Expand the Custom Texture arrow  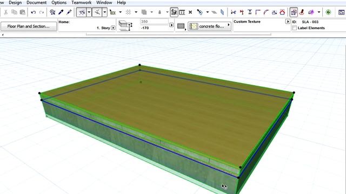[x=288, y=22]
